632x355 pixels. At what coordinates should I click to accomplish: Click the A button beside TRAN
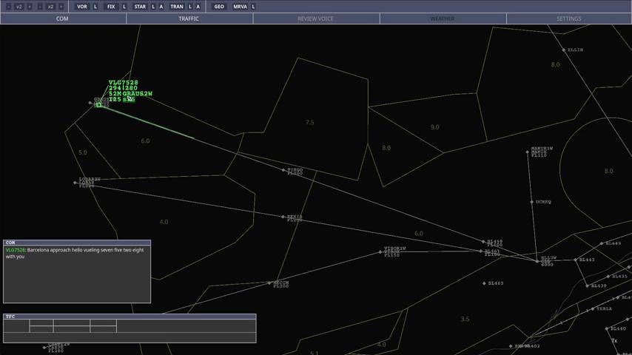point(198,7)
